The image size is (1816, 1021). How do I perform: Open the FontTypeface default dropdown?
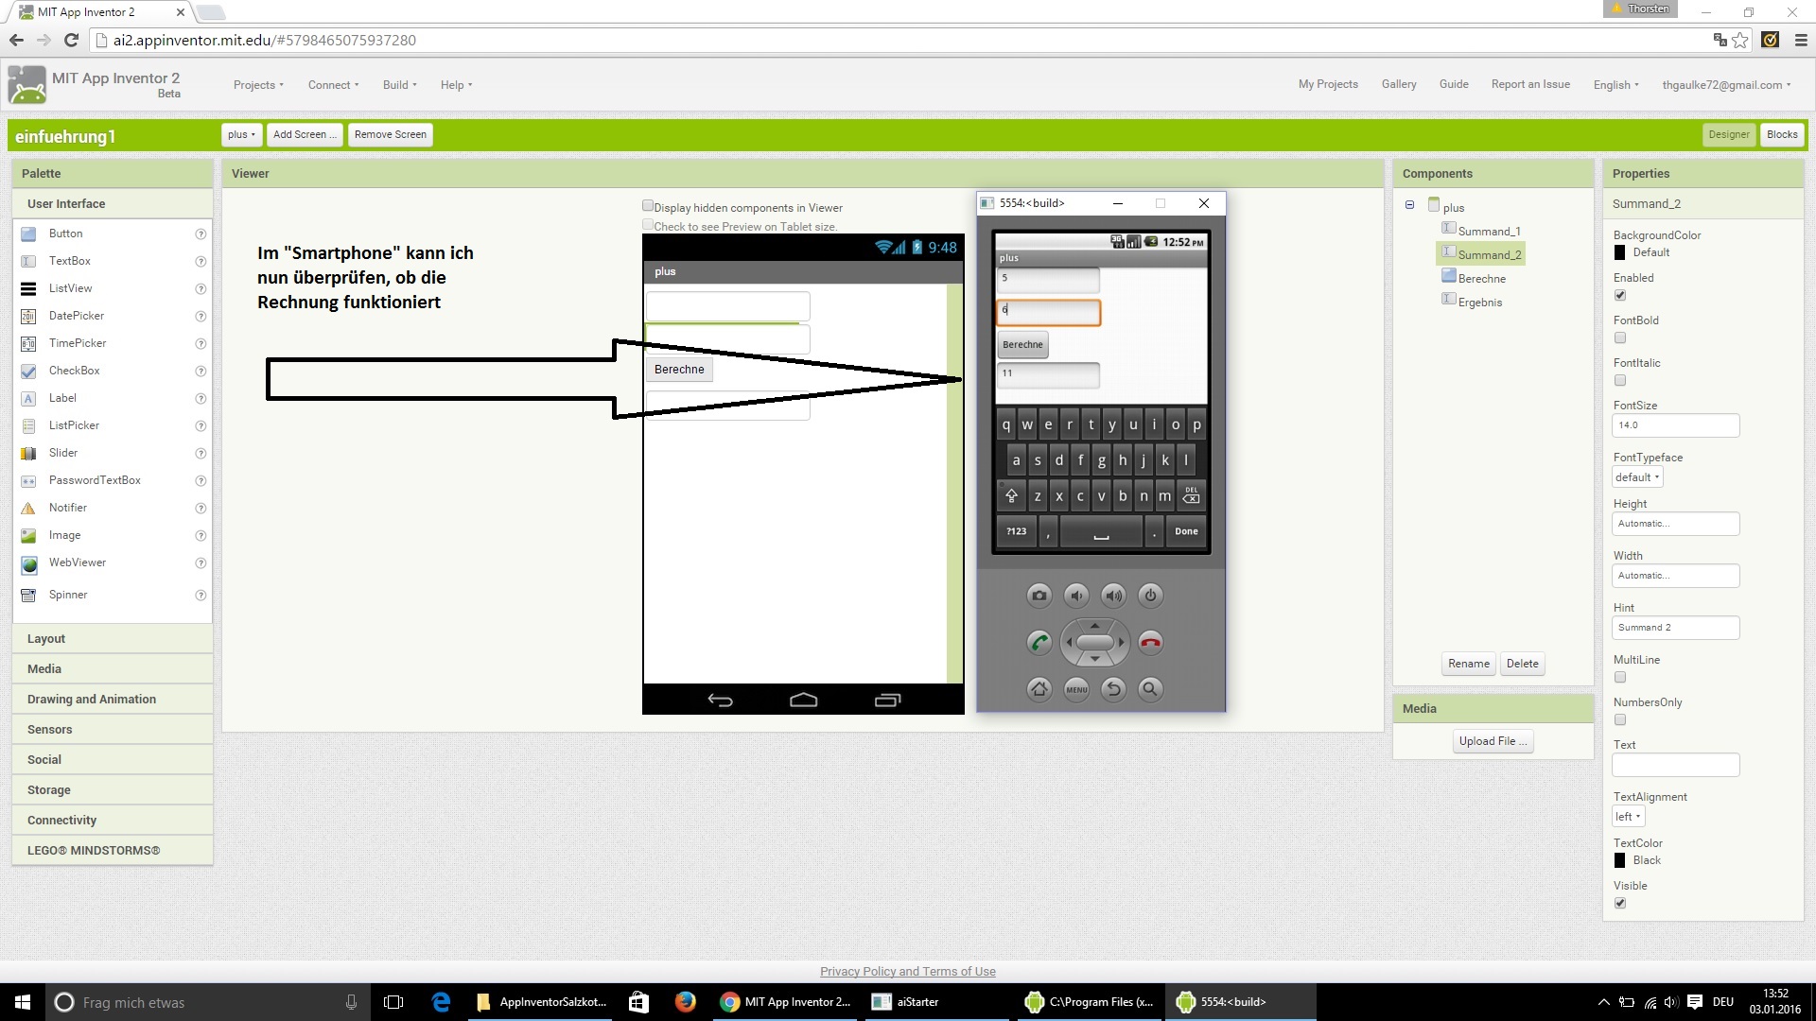[1637, 477]
